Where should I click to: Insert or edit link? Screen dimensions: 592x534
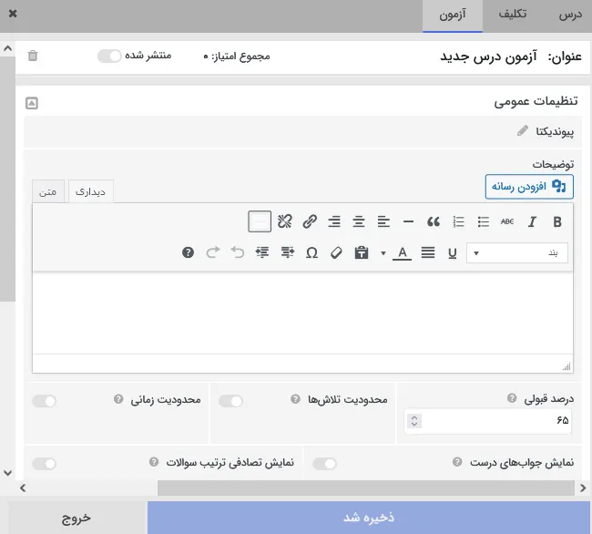tap(310, 221)
